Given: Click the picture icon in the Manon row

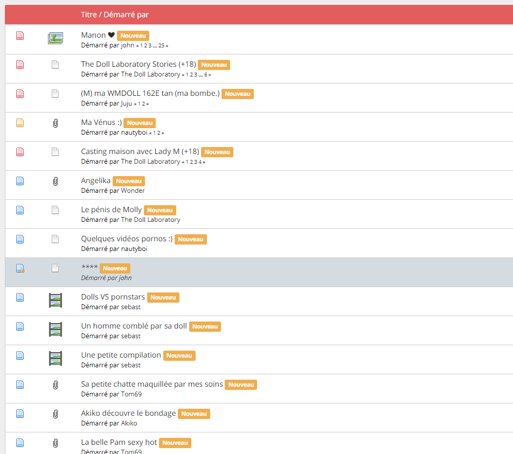Looking at the screenshot, I should (x=55, y=38).
